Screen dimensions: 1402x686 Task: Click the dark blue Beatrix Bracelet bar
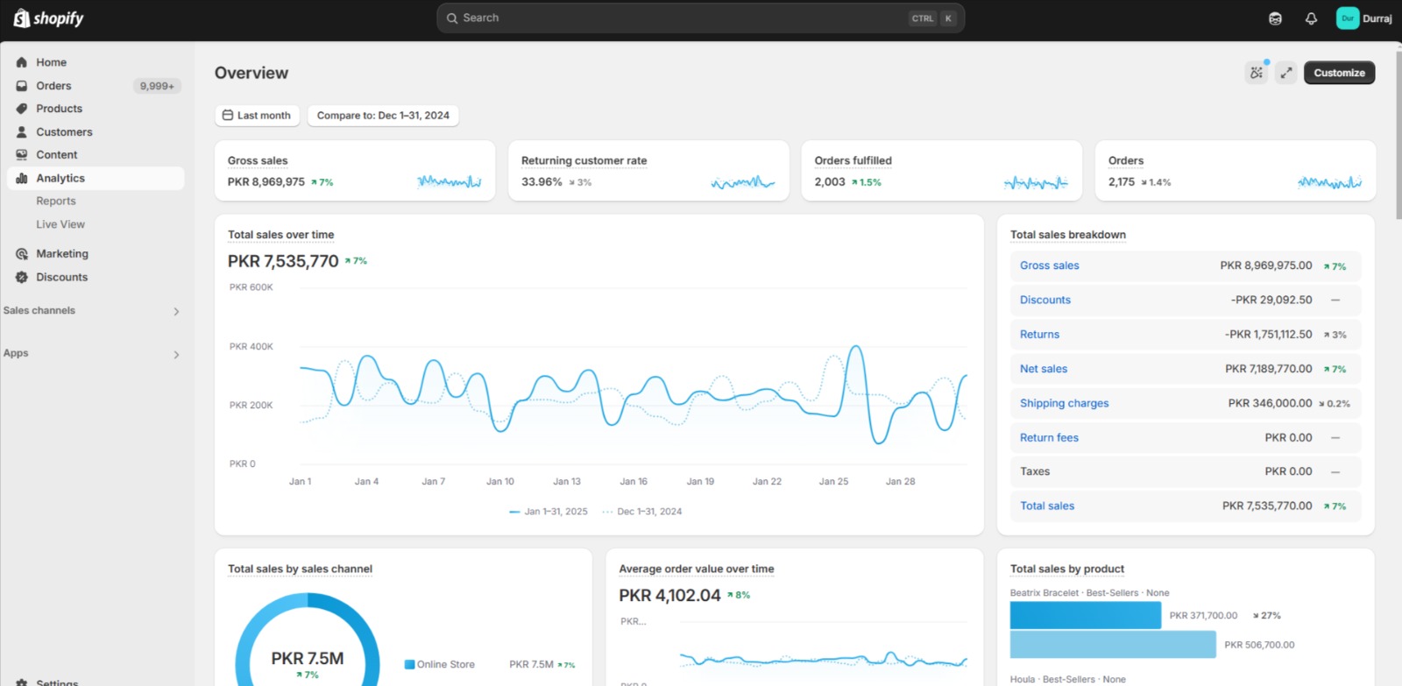pos(1085,615)
